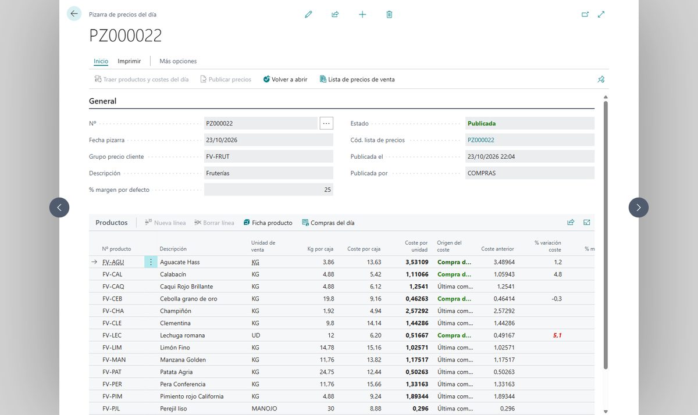Click the % margen por defecto field
Viewport: 698px width, 415px height.
tap(269, 190)
